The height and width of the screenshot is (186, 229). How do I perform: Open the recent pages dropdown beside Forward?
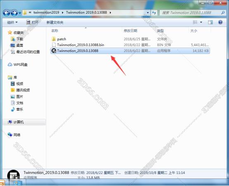tap(20, 13)
